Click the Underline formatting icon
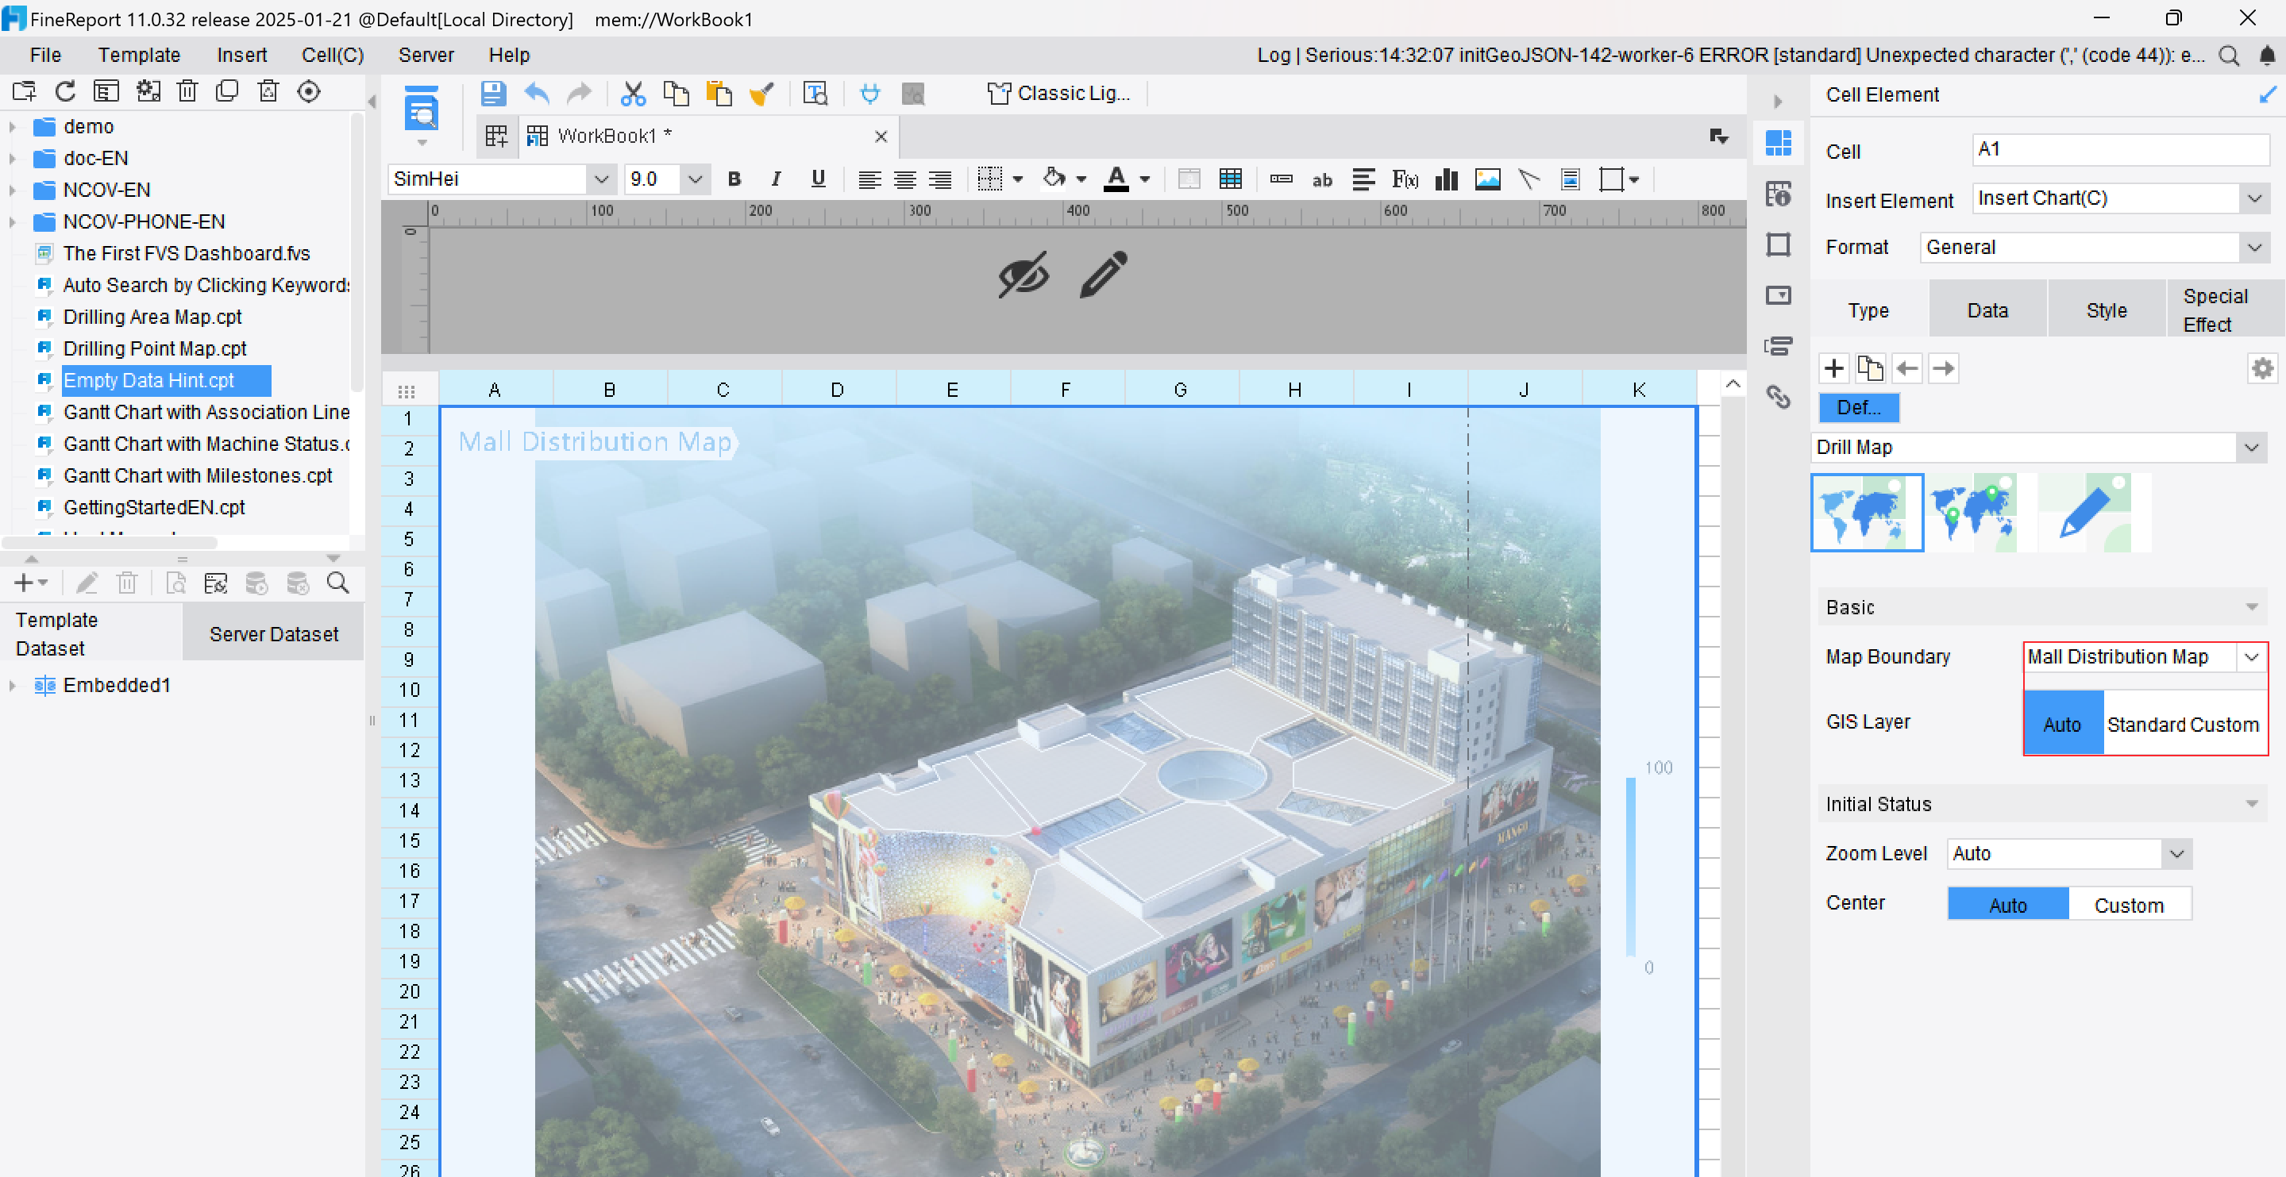The height and width of the screenshot is (1177, 2286). point(818,179)
